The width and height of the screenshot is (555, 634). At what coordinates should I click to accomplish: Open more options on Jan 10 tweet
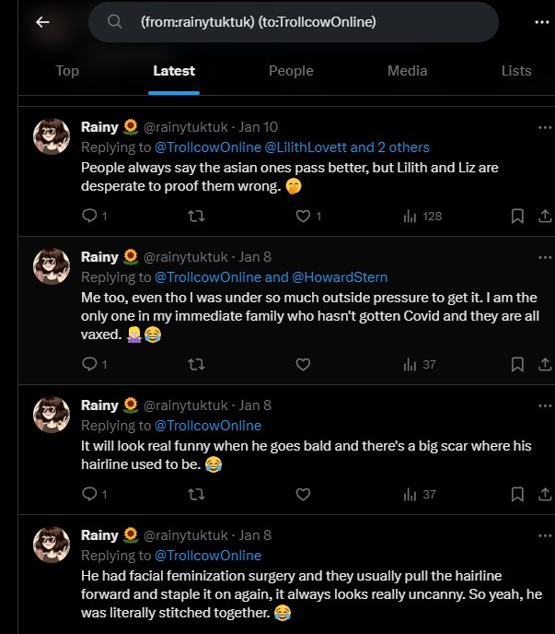pyautogui.click(x=545, y=127)
